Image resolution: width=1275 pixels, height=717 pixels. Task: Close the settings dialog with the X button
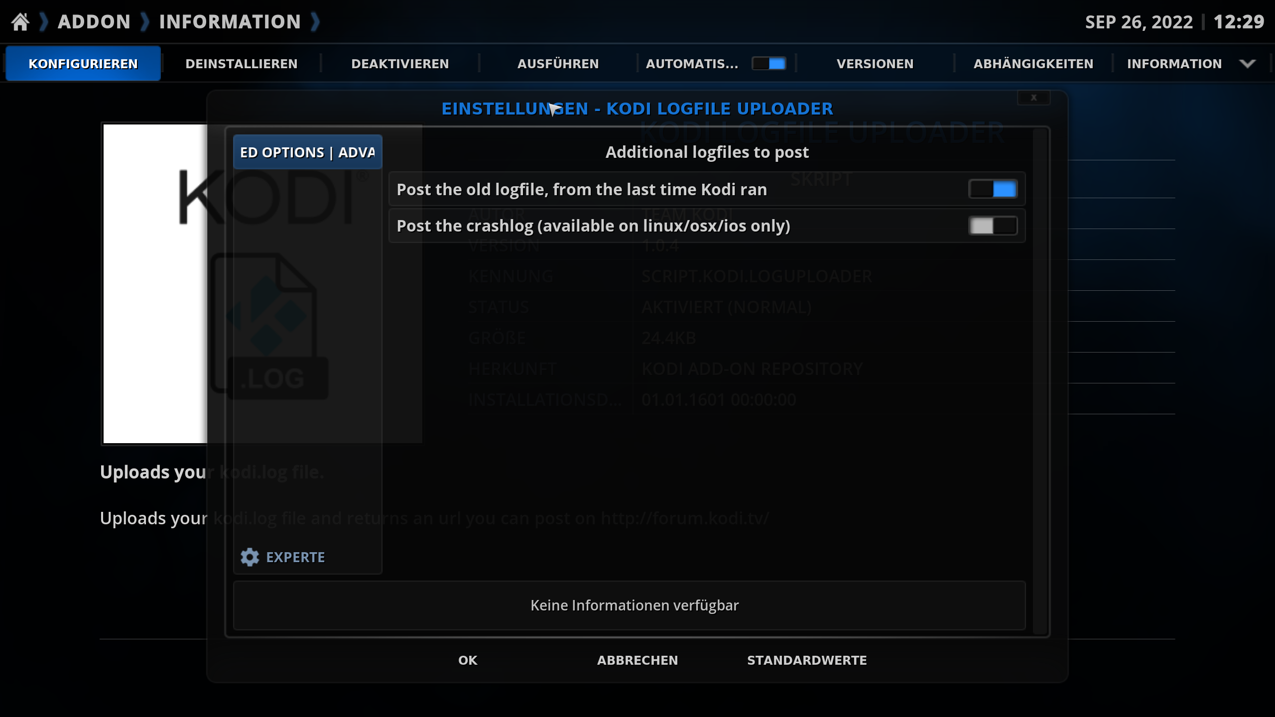tap(1033, 98)
